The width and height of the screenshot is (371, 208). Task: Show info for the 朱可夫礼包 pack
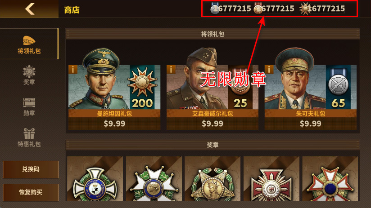[269, 70]
